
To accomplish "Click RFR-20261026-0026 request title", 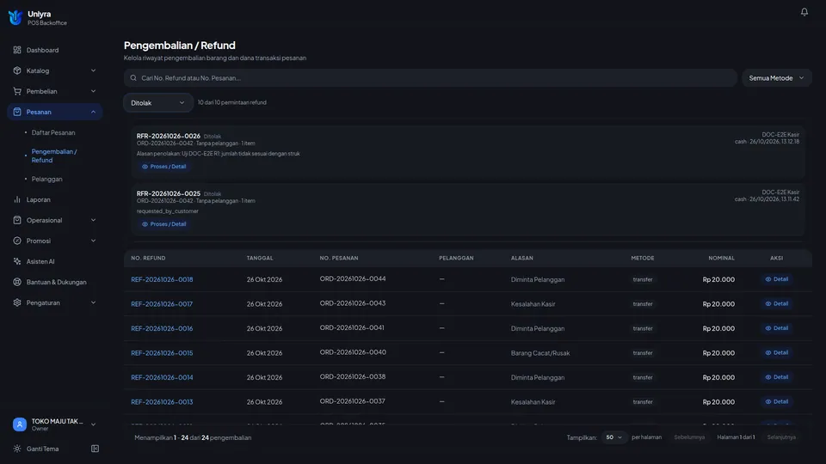I will [x=168, y=136].
